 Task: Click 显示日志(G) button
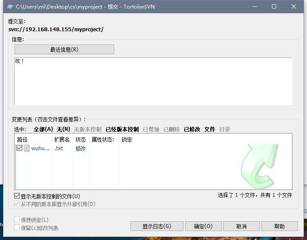[x=157, y=226]
